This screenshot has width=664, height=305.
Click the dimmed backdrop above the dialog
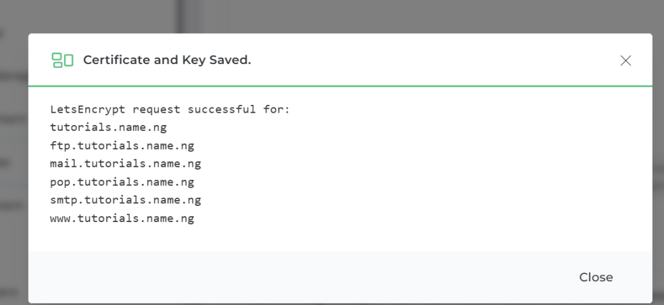(x=389, y=16)
